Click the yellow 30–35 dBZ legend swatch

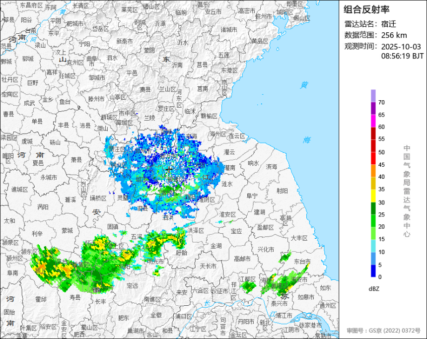pos(373,196)
